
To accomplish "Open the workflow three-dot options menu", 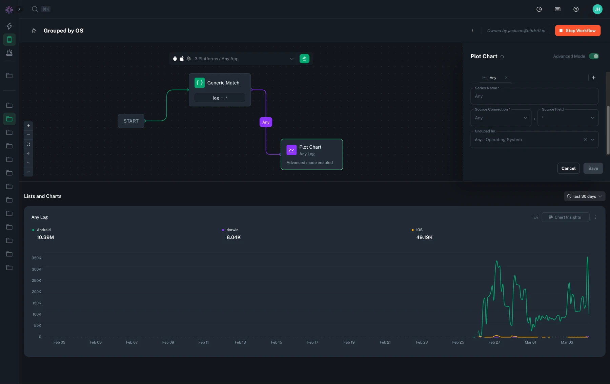I will tap(472, 31).
